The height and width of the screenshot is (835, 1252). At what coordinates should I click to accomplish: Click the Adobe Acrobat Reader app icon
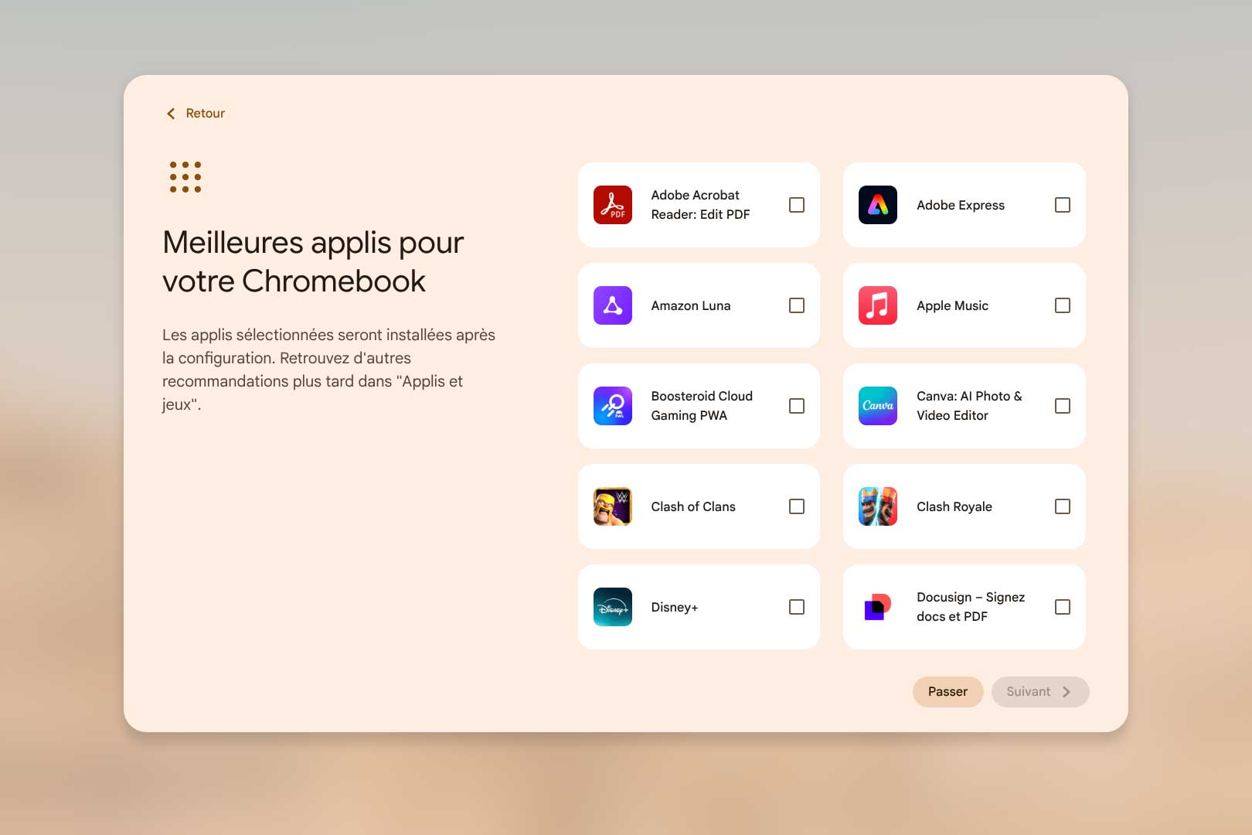[x=613, y=205]
